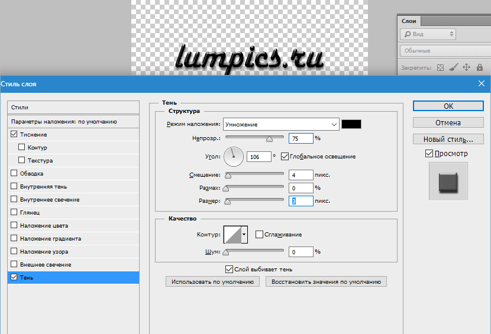Enable the Текстура sub-effect checkbox
491x334 pixels.
click(22, 160)
